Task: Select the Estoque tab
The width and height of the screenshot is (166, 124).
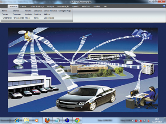Action: 50,6
